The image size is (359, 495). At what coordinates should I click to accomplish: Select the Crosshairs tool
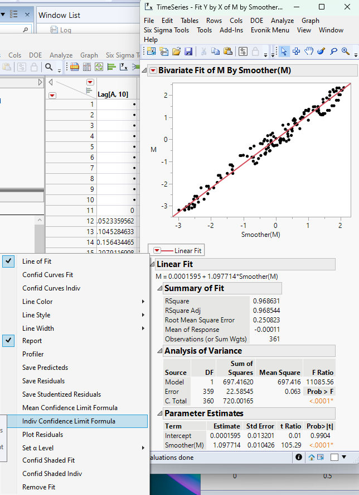pos(297,51)
